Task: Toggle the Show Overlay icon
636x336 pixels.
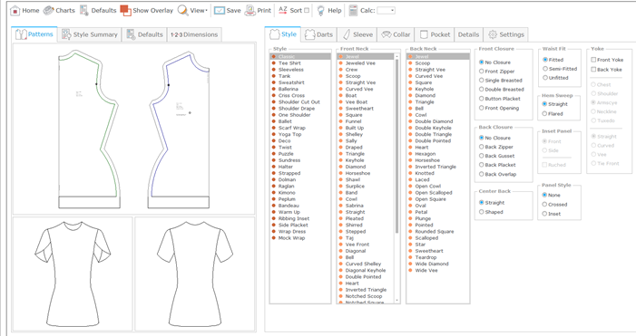Action: tap(125, 11)
